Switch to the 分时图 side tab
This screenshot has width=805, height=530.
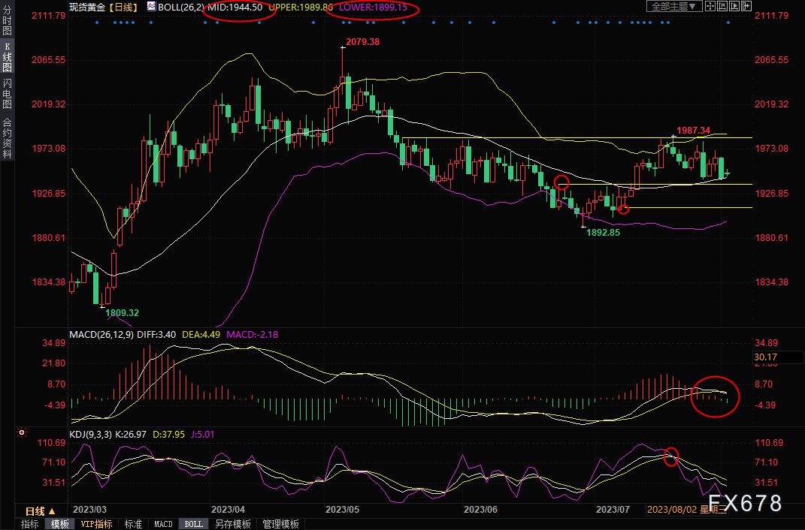tap(7, 26)
